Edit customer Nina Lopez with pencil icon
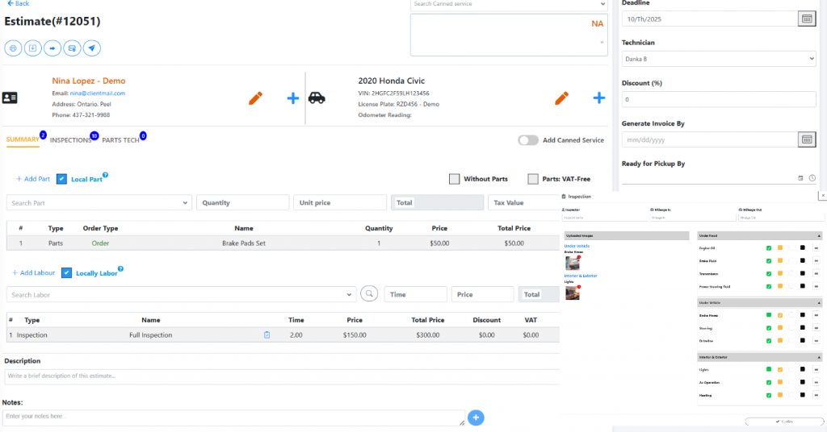 (255, 98)
